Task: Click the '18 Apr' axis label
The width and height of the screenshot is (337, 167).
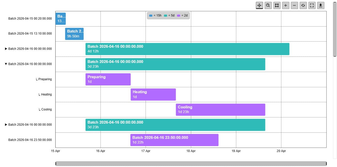Action: click(191, 151)
